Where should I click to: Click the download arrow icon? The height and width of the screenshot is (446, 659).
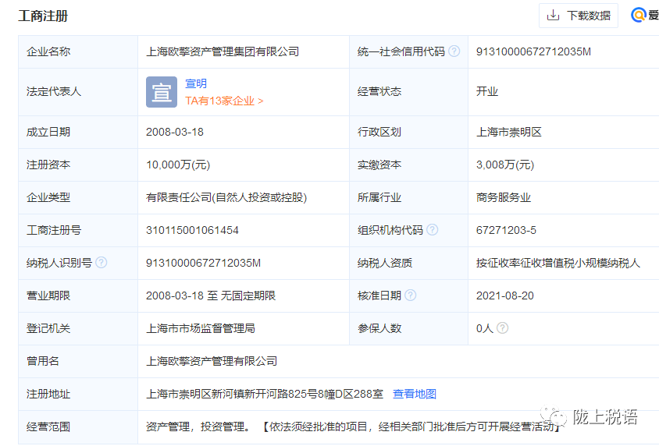(553, 16)
